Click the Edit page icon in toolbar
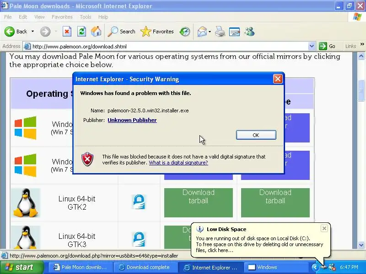Screen dimensions: 366x274 235,32
